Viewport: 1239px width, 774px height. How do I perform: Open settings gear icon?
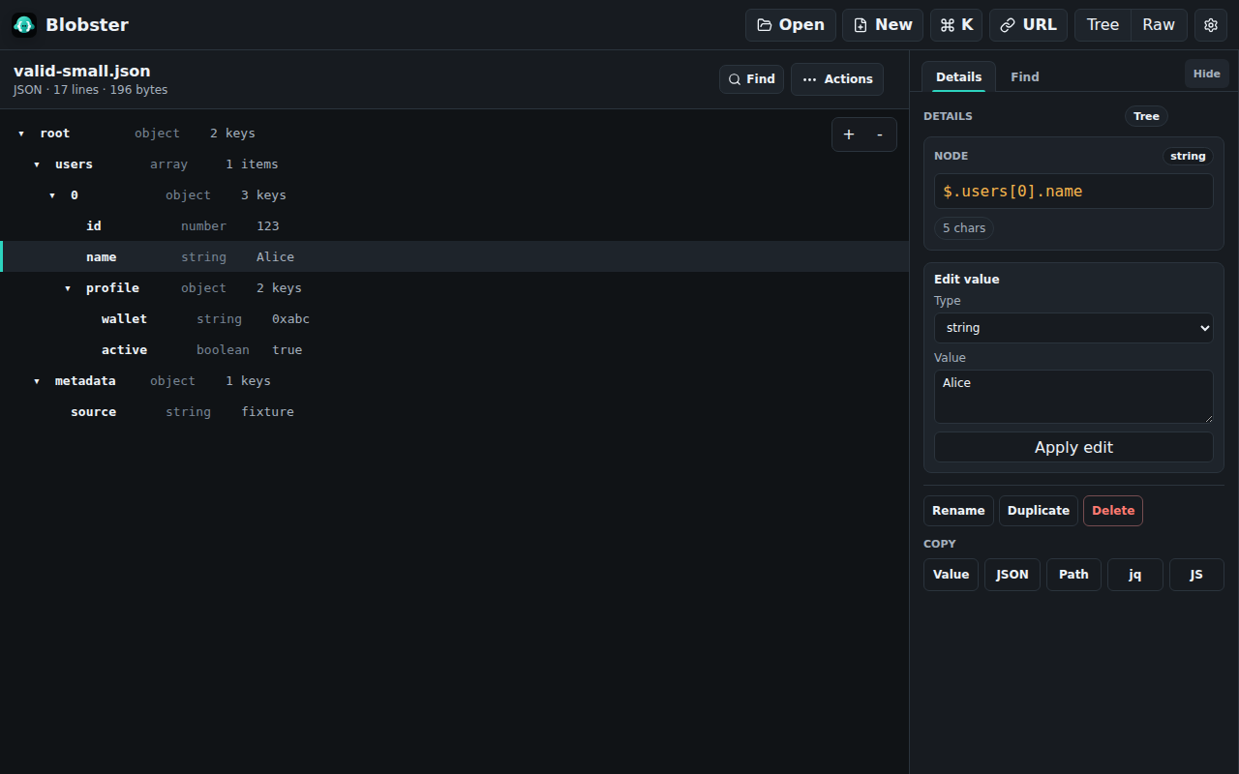(x=1211, y=25)
